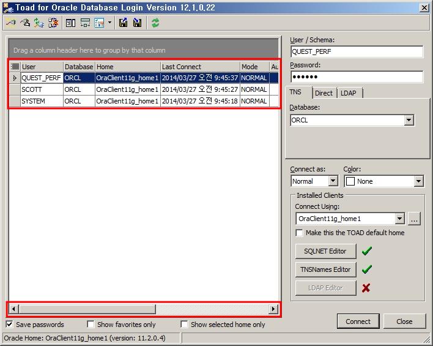
Task: Click the edit connection pencil icon
Action: pyautogui.click(x=25, y=23)
